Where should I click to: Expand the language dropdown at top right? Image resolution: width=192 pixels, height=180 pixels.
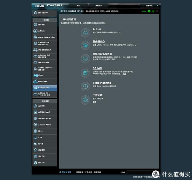(x=150, y=6)
